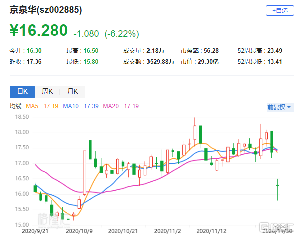Click the 市盈率 value 56.28
Image resolution: width=297 pixels, height=236 pixels.
tap(211, 51)
